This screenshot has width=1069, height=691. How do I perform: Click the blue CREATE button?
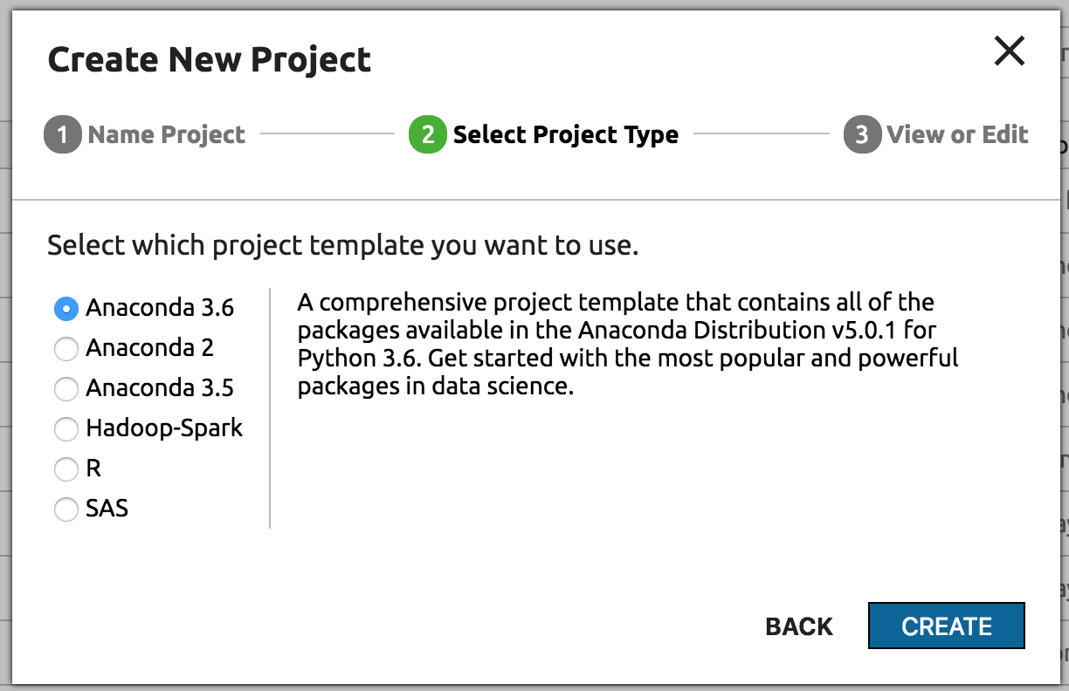946,626
